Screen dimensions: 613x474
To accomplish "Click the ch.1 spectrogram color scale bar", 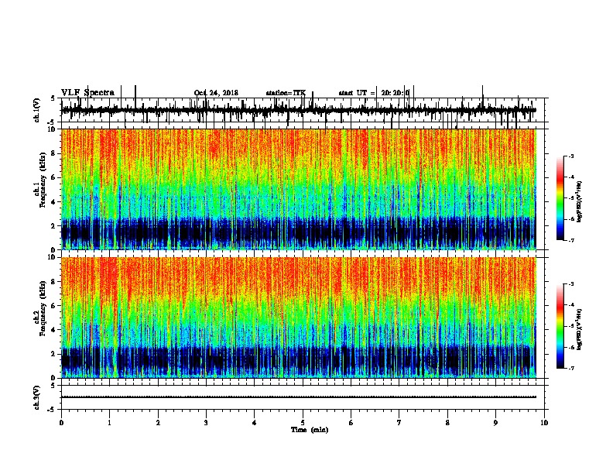I will 560,197.
